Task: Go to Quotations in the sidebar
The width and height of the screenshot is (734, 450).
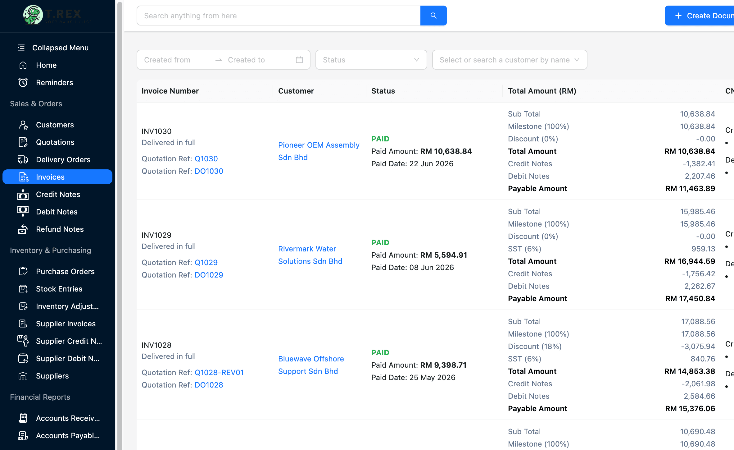Action: tap(55, 142)
